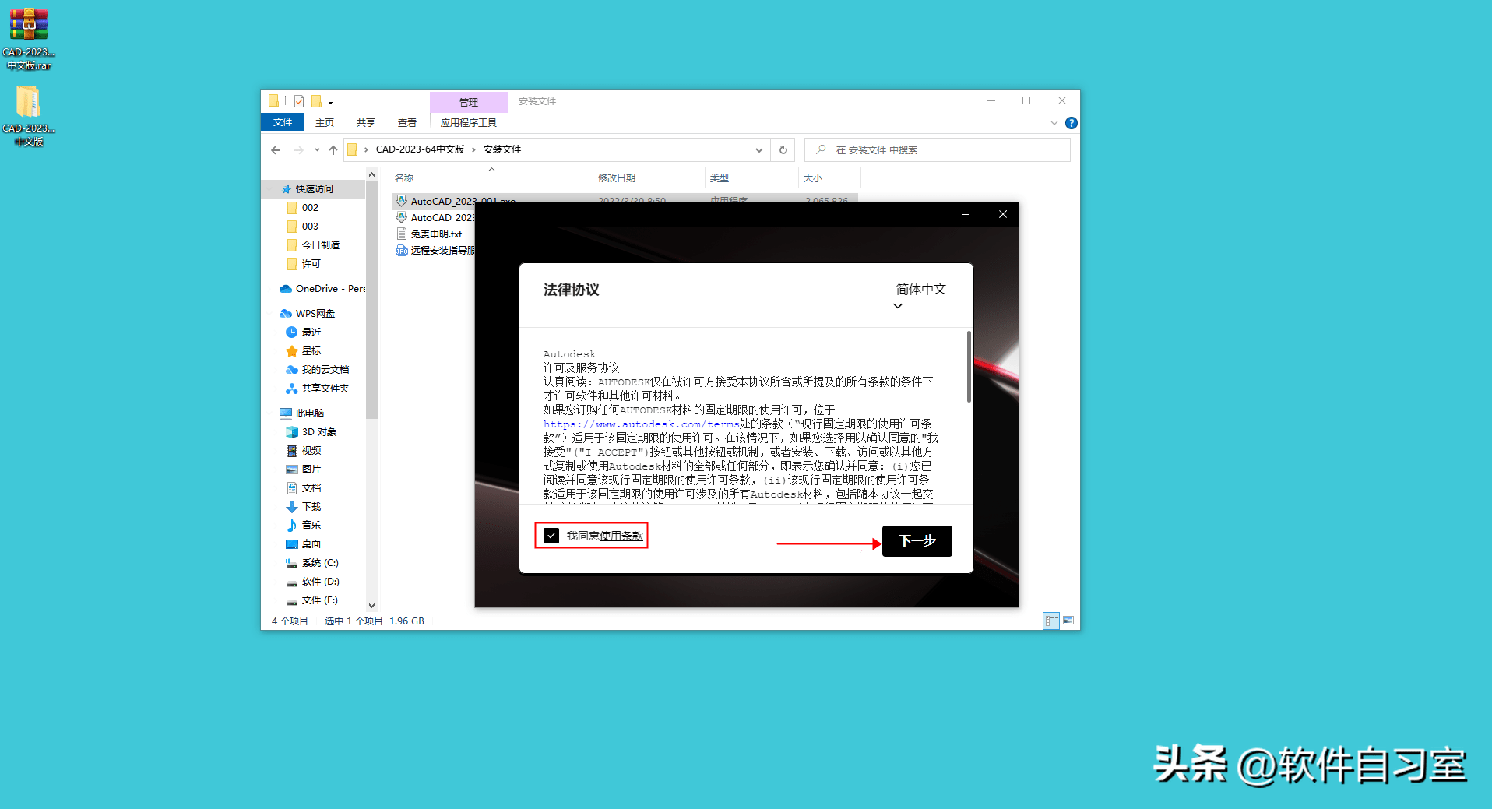This screenshot has height=809, width=1492.
Task: Open the 文件 tab in Explorer
Action: tap(283, 122)
